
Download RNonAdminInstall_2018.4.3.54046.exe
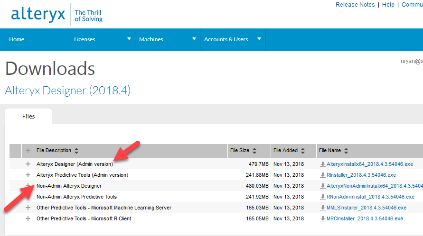(x=370, y=197)
